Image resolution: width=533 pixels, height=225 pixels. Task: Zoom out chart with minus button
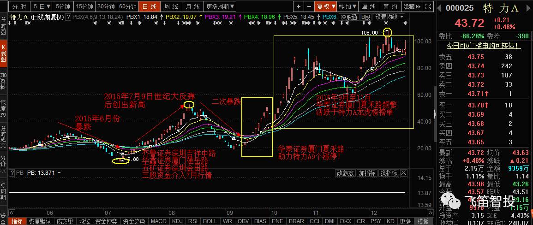(x=309, y=6)
